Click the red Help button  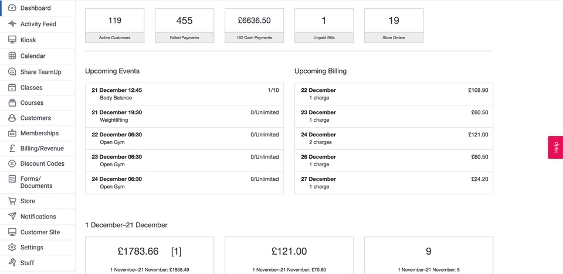[555, 148]
